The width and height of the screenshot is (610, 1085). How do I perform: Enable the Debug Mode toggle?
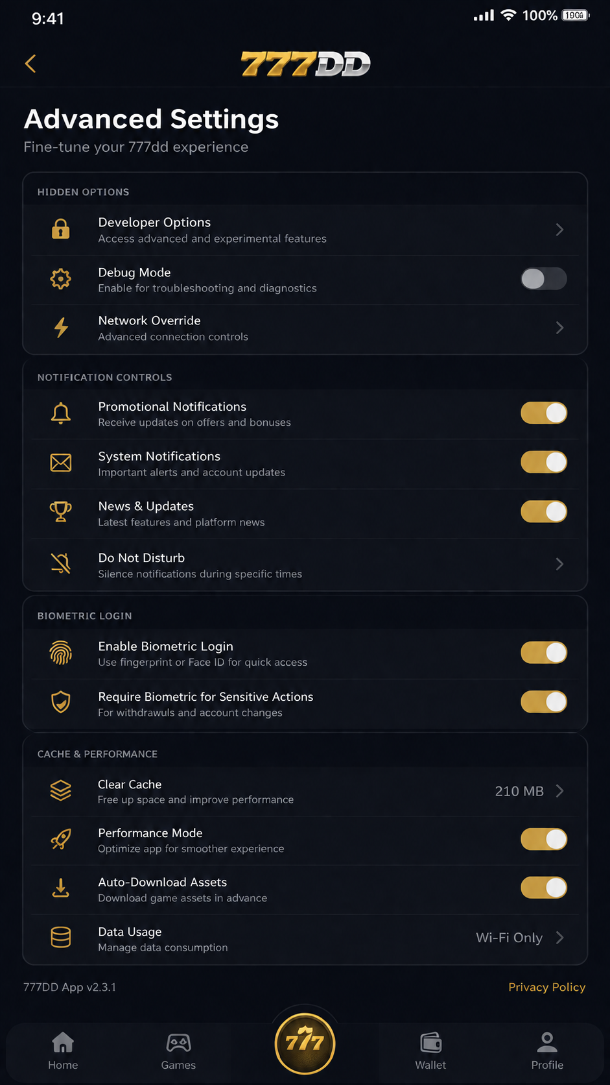[x=544, y=279]
